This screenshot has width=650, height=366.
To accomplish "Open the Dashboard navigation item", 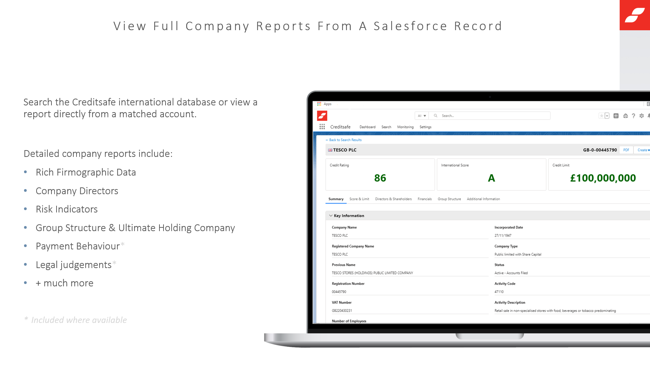I will (x=367, y=127).
